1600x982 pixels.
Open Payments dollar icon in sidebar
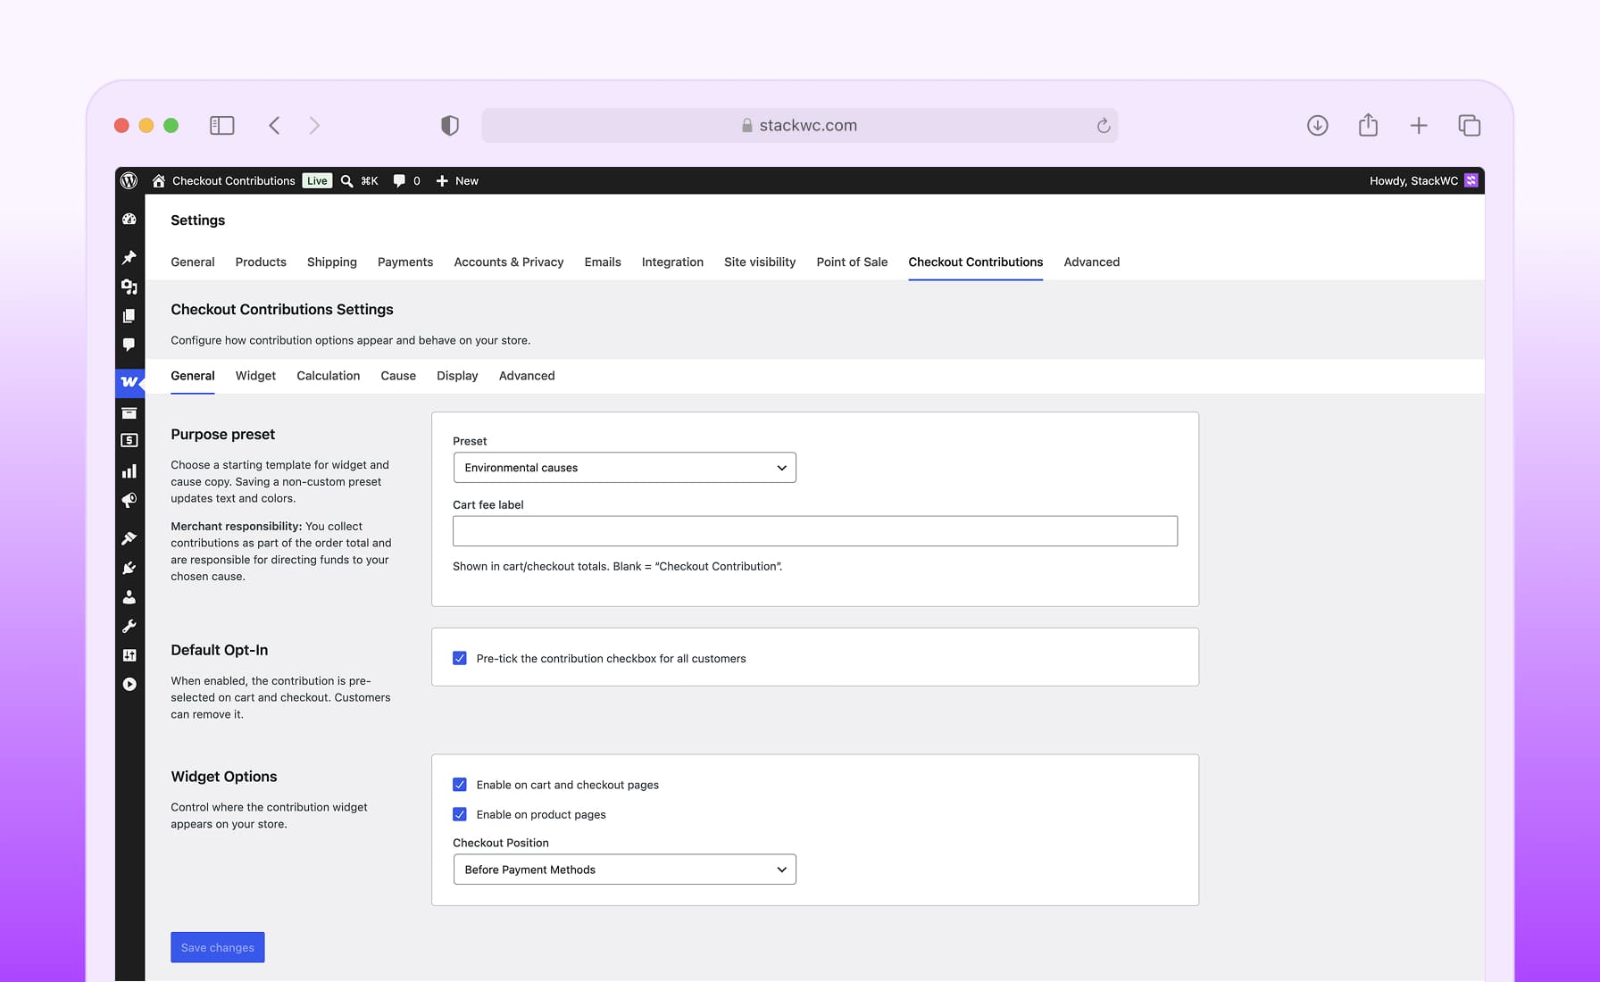click(129, 441)
